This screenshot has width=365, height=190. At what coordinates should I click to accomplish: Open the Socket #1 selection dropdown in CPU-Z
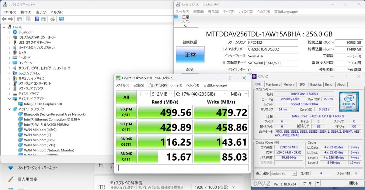click(x=284, y=174)
